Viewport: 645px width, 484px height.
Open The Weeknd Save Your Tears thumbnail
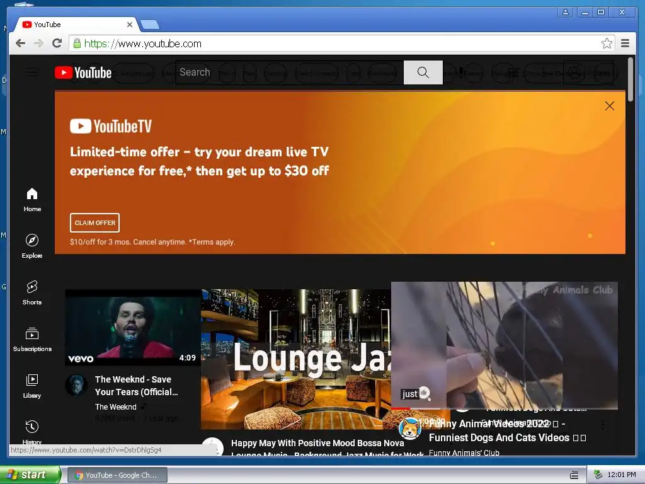[x=133, y=328]
